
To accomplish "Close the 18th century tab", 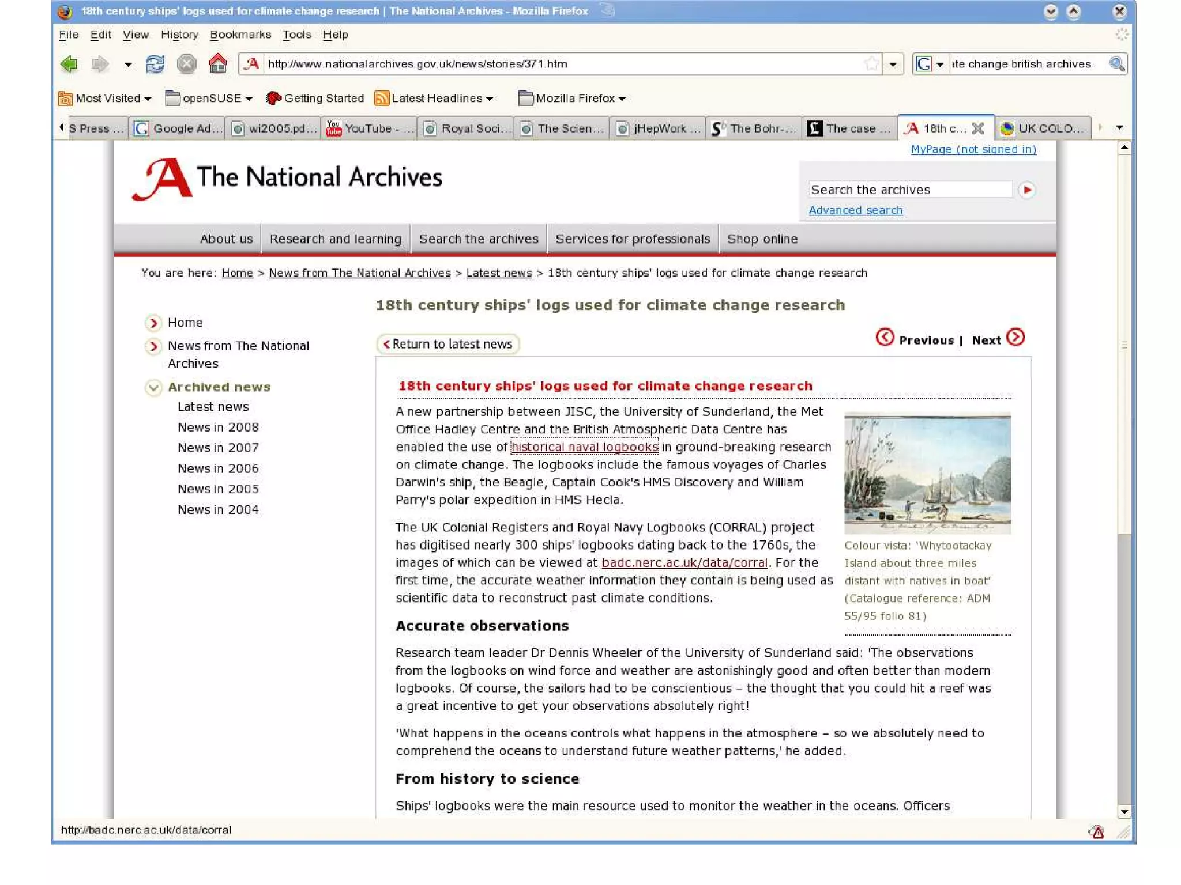I will tap(978, 128).
